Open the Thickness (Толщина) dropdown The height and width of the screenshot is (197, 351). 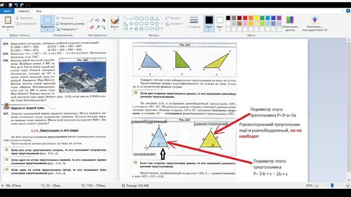click(x=194, y=23)
